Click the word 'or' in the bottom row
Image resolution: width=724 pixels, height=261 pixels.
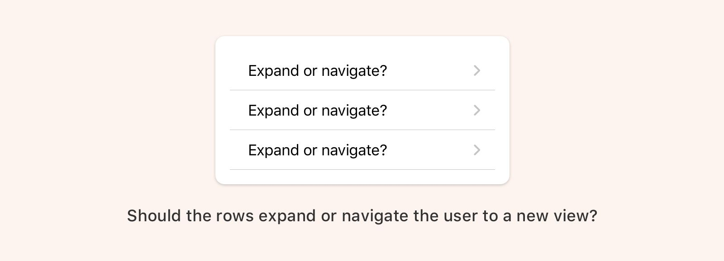[x=310, y=150]
